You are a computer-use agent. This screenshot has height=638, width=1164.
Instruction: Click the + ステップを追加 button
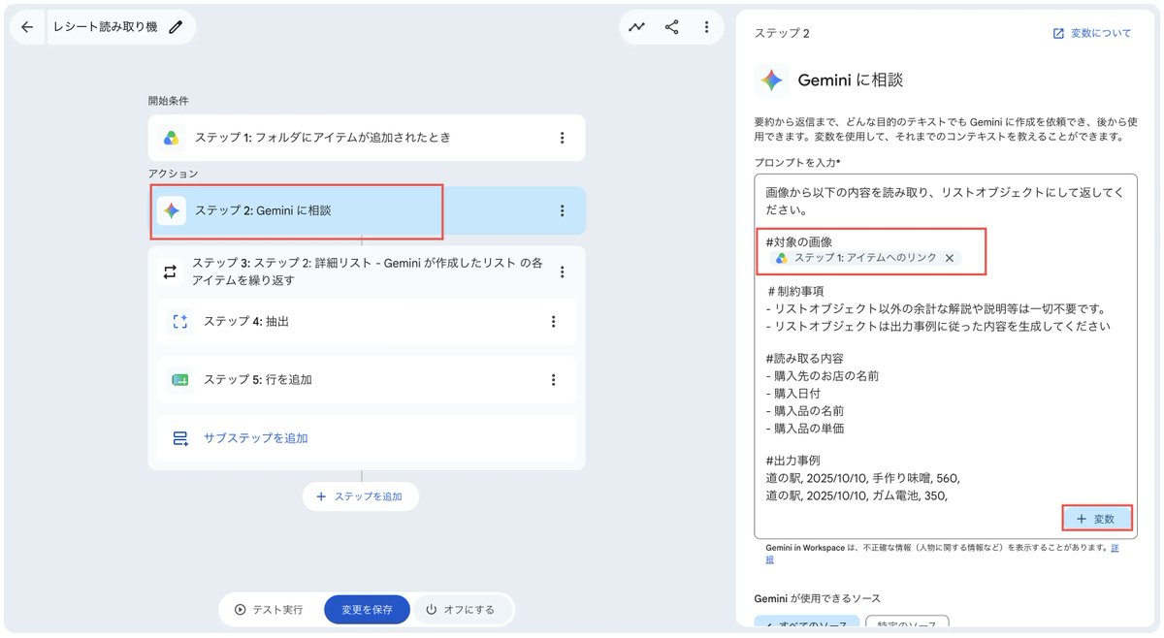pos(361,496)
